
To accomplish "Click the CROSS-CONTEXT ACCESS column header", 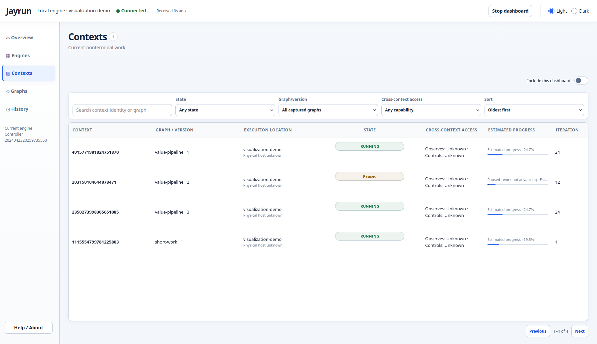I will coord(451,130).
